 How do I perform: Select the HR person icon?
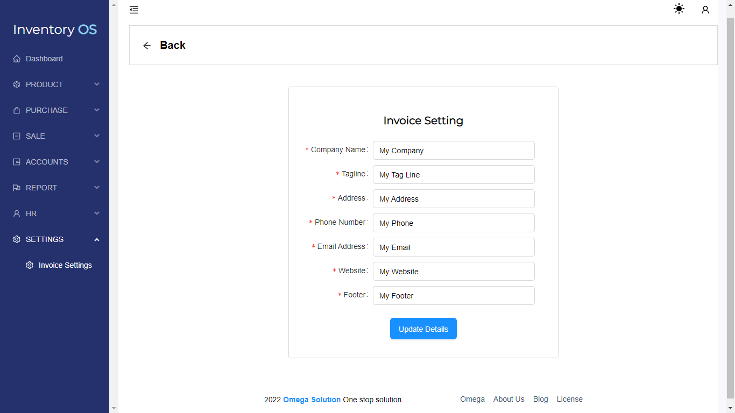[x=16, y=213]
